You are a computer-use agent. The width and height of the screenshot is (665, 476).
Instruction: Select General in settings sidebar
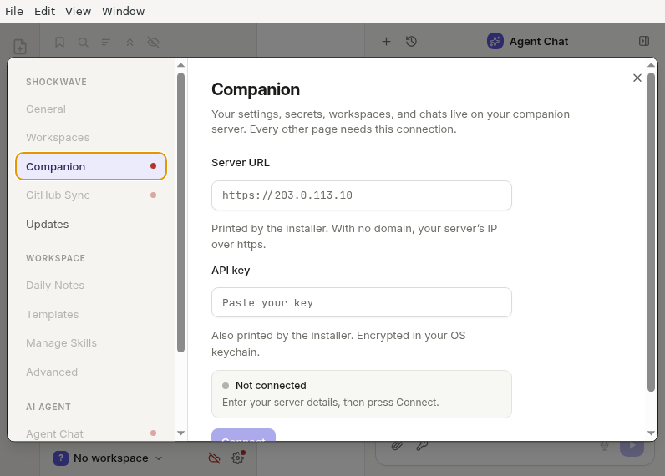coord(91,109)
